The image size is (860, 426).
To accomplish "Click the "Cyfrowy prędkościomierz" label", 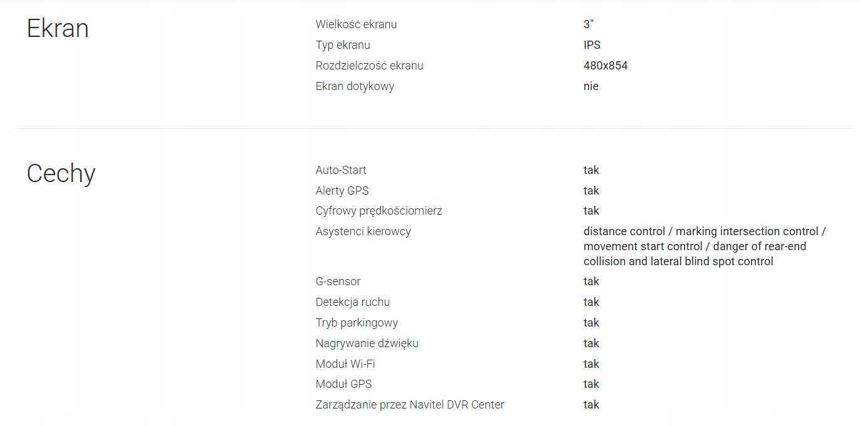I will [x=379, y=211].
